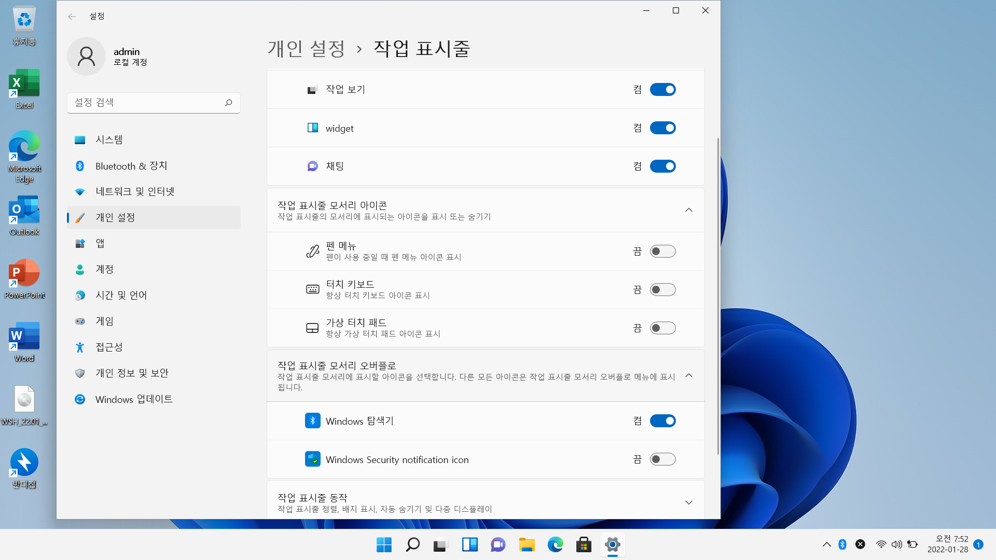Open Windows 업데이트 category

154,399
